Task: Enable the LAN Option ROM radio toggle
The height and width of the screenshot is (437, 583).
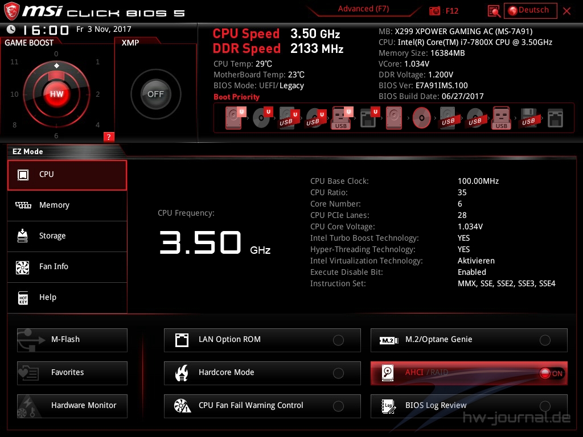Action: 338,340
